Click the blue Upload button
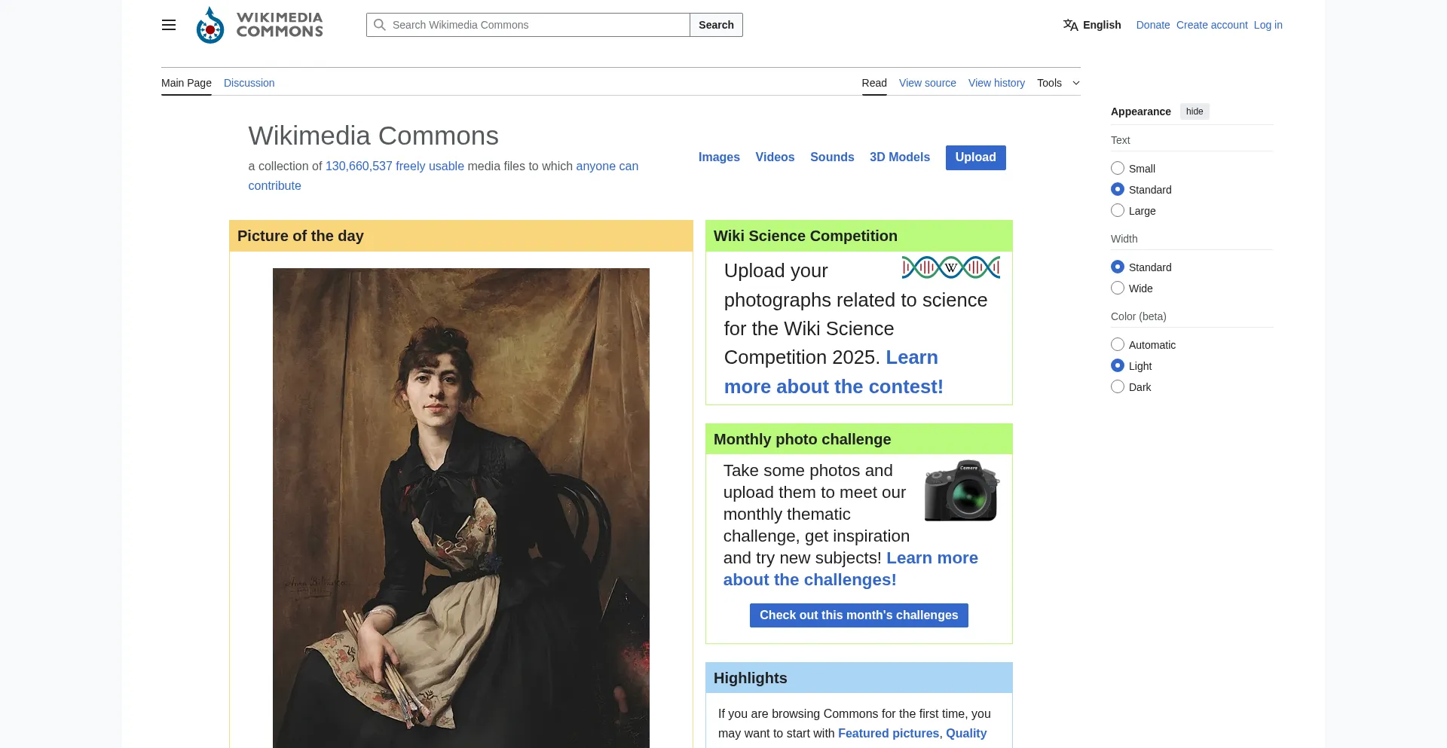 (975, 157)
